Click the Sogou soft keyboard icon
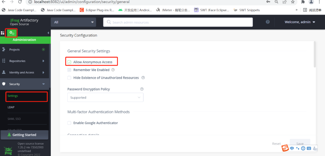This screenshot has height=156, width=325. pyautogui.click(x=309, y=148)
